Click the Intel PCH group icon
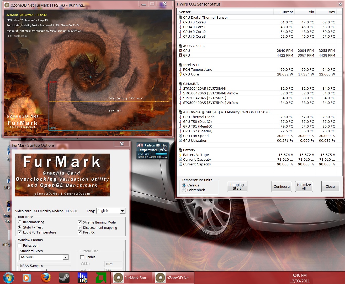 [180, 65]
